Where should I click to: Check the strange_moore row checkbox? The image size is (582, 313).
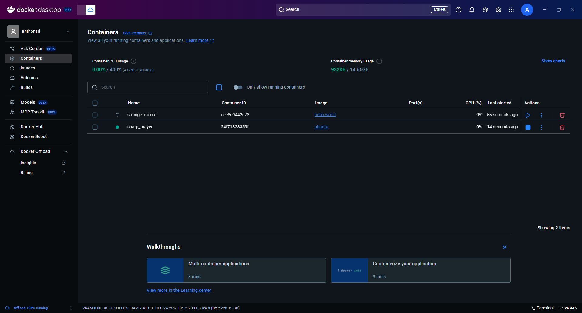(95, 115)
